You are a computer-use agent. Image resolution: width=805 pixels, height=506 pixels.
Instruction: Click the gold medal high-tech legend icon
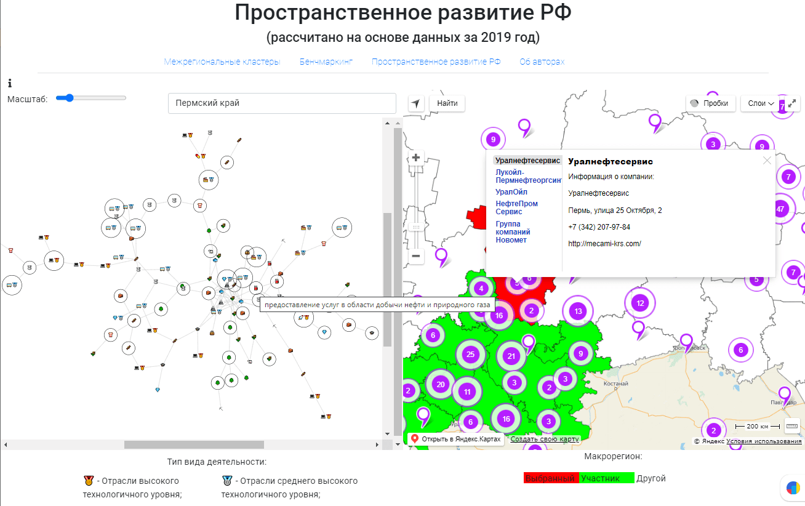pos(89,481)
